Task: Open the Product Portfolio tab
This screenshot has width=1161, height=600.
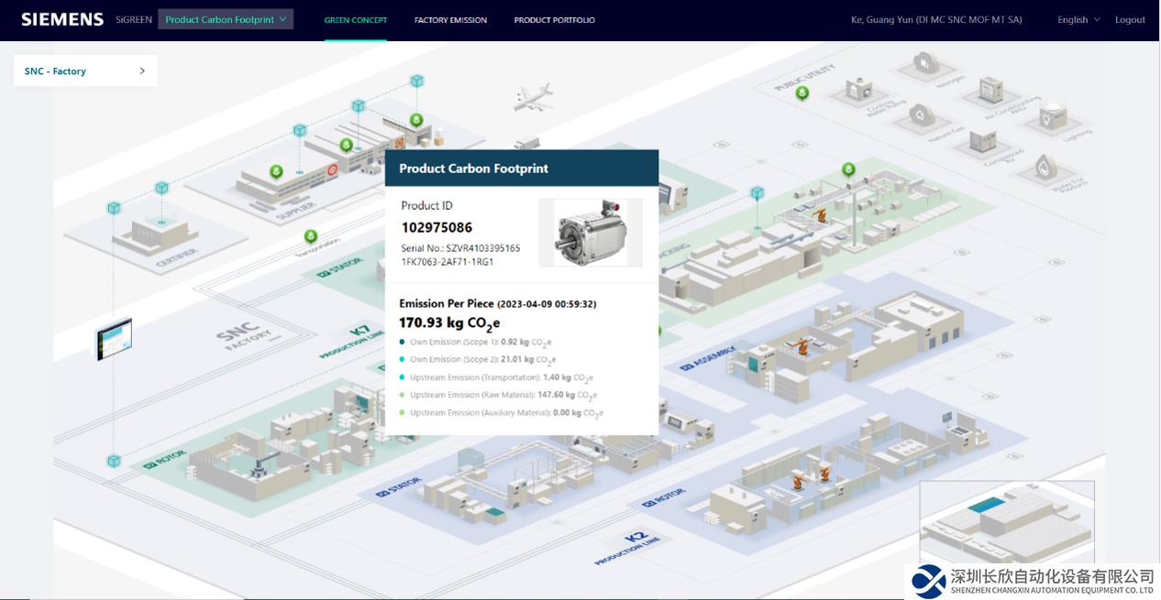Action: (x=554, y=19)
